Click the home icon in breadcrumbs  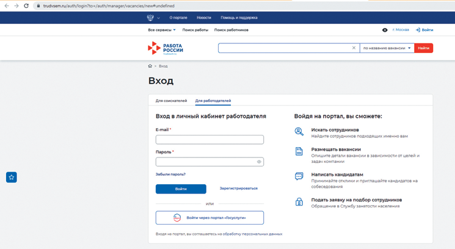point(150,66)
